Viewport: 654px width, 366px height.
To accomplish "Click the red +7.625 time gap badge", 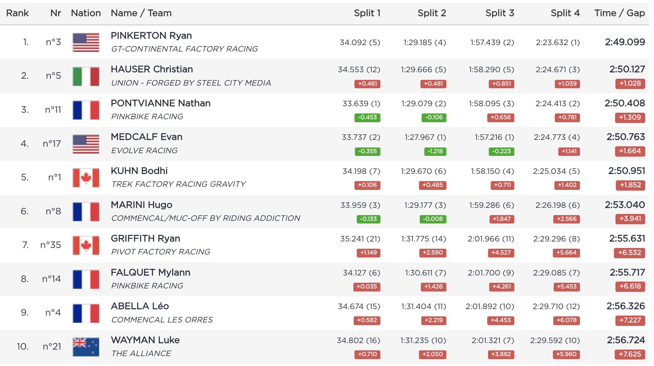I will click(630, 354).
